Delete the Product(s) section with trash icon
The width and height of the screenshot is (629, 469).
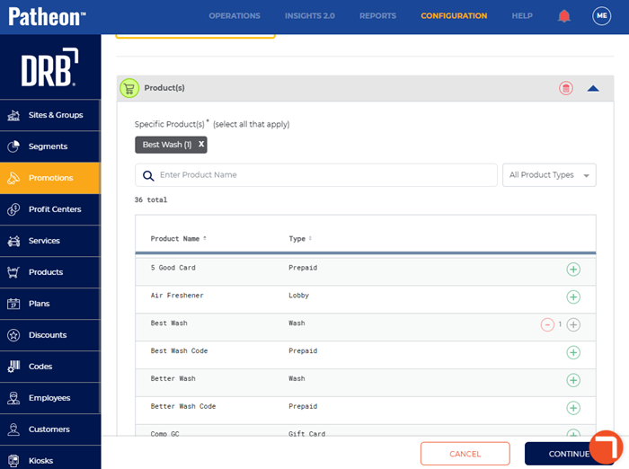[566, 88]
